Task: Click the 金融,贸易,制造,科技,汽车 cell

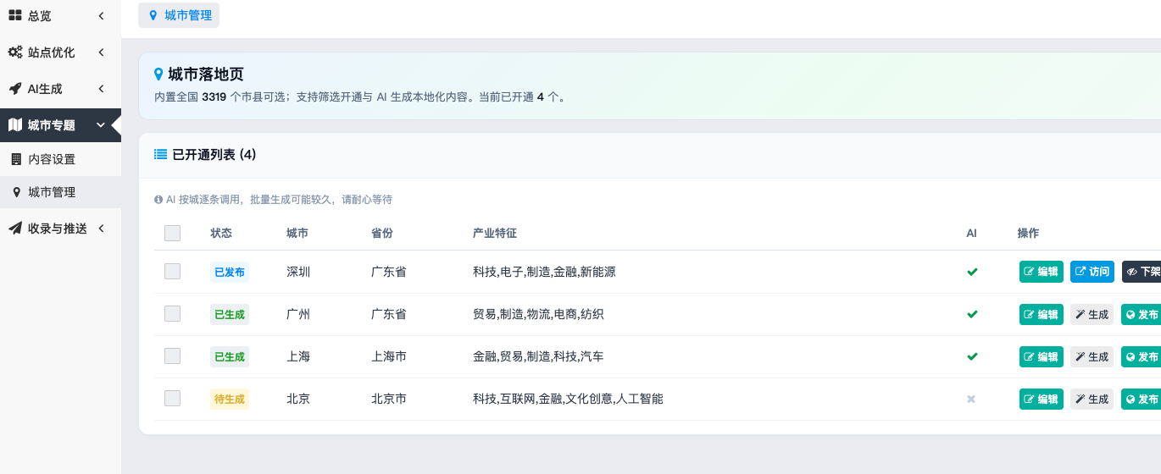Action: [x=538, y=356]
